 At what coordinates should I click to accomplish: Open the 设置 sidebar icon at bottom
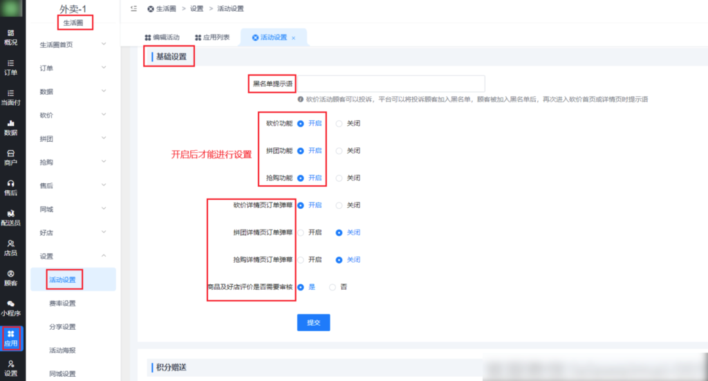[x=11, y=369]
